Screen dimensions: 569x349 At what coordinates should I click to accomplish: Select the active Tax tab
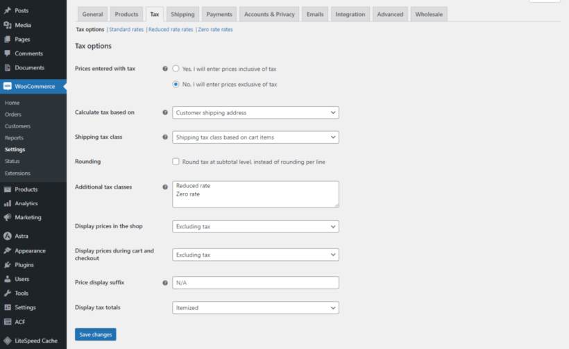pos(155,14)
